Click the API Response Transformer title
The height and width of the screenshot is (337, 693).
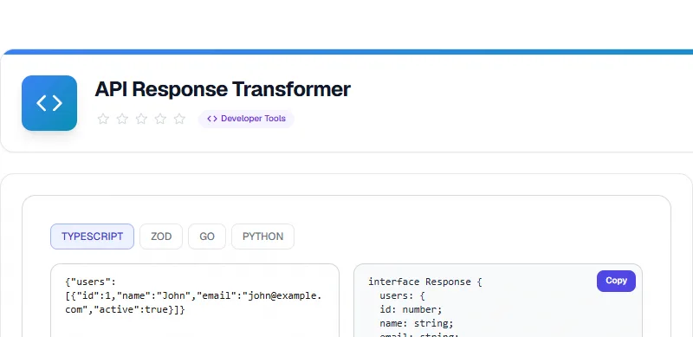pyautogui.click(x=223, y=89)
